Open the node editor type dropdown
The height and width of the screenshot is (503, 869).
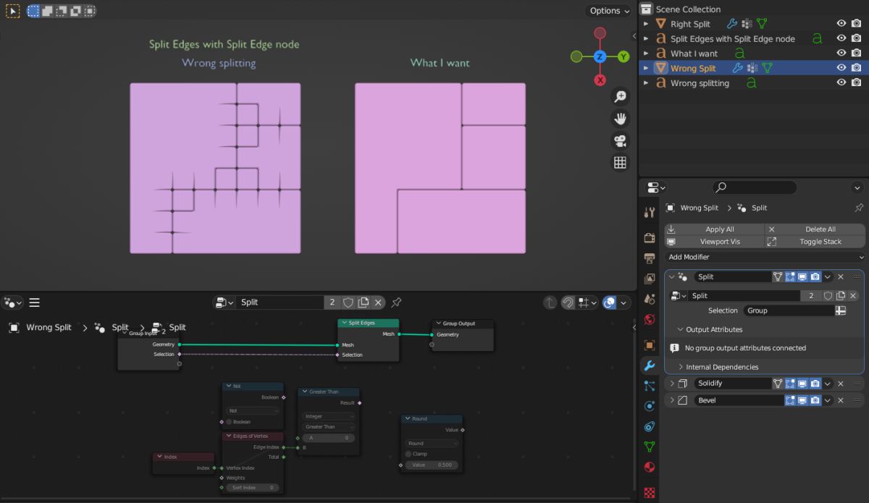(x=14, y=303)
